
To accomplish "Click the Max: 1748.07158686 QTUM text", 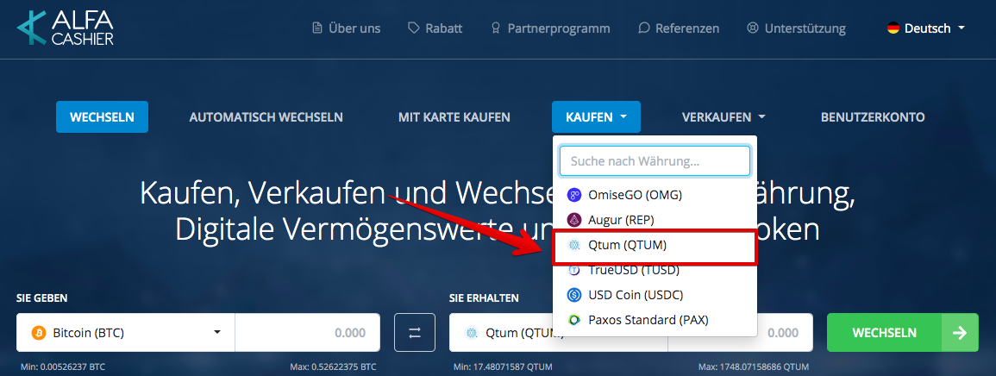I will pos(754,367).
